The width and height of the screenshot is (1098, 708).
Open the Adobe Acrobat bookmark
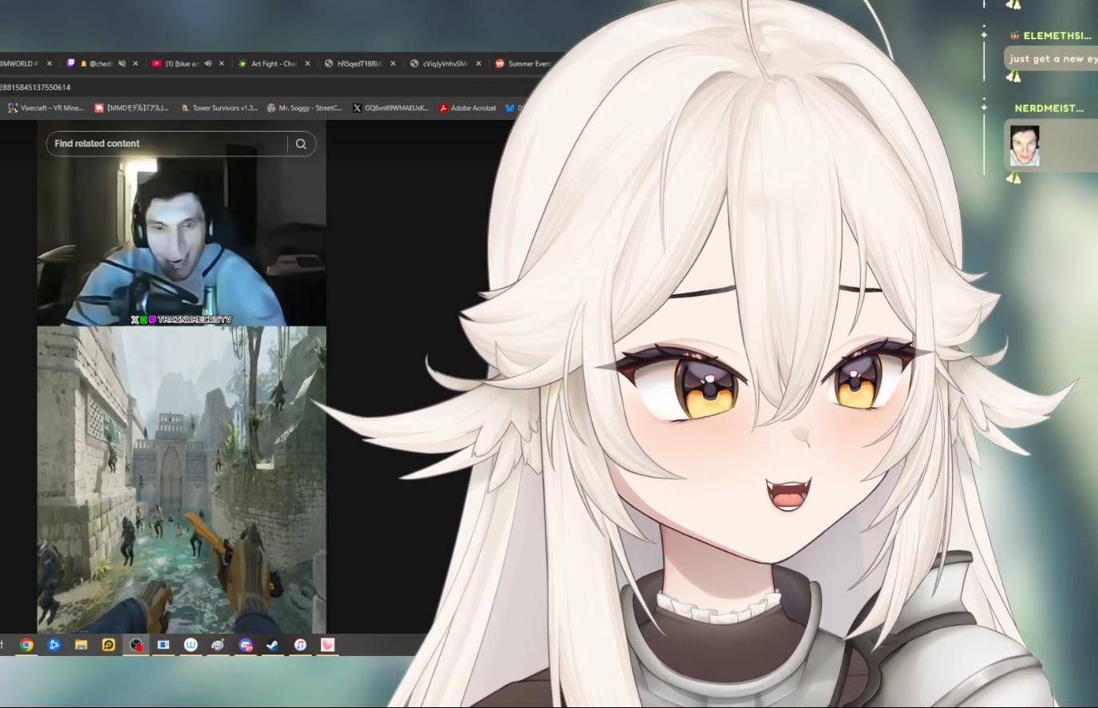coord(468,108)
